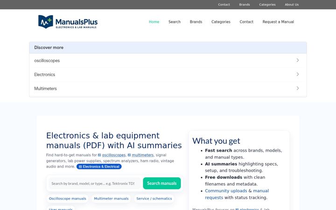
Task: Click the icon before oscilloscopes link
Action: (x=99, y=155)
